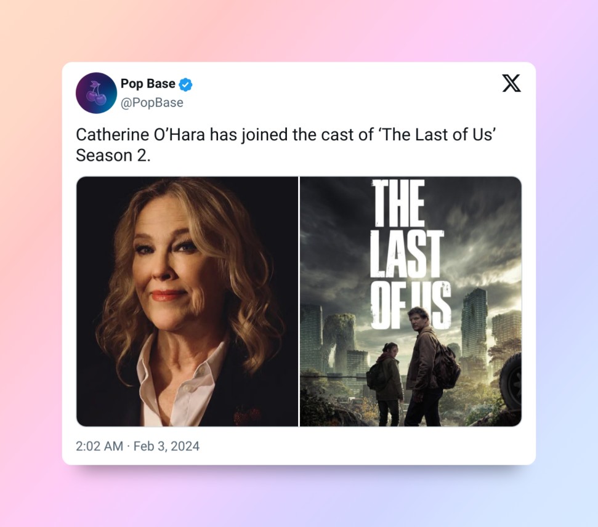Screen dimensions: 598x527
Task: Click the tweet text about Catherine O'Hara
Action: pyautogui.click(x=286, y=145)
